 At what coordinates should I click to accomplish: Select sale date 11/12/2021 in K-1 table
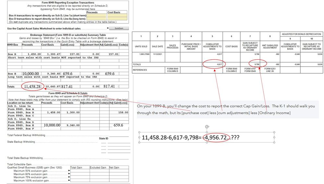click(x=157, y=54)
